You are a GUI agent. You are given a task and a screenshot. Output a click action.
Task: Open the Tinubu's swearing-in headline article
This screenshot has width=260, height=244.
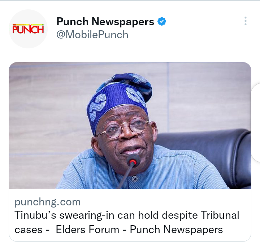coord(127,222)
